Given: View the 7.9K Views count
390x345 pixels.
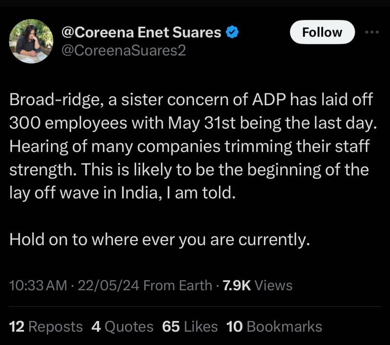Looking at the screenshot, I should point(257,286).
